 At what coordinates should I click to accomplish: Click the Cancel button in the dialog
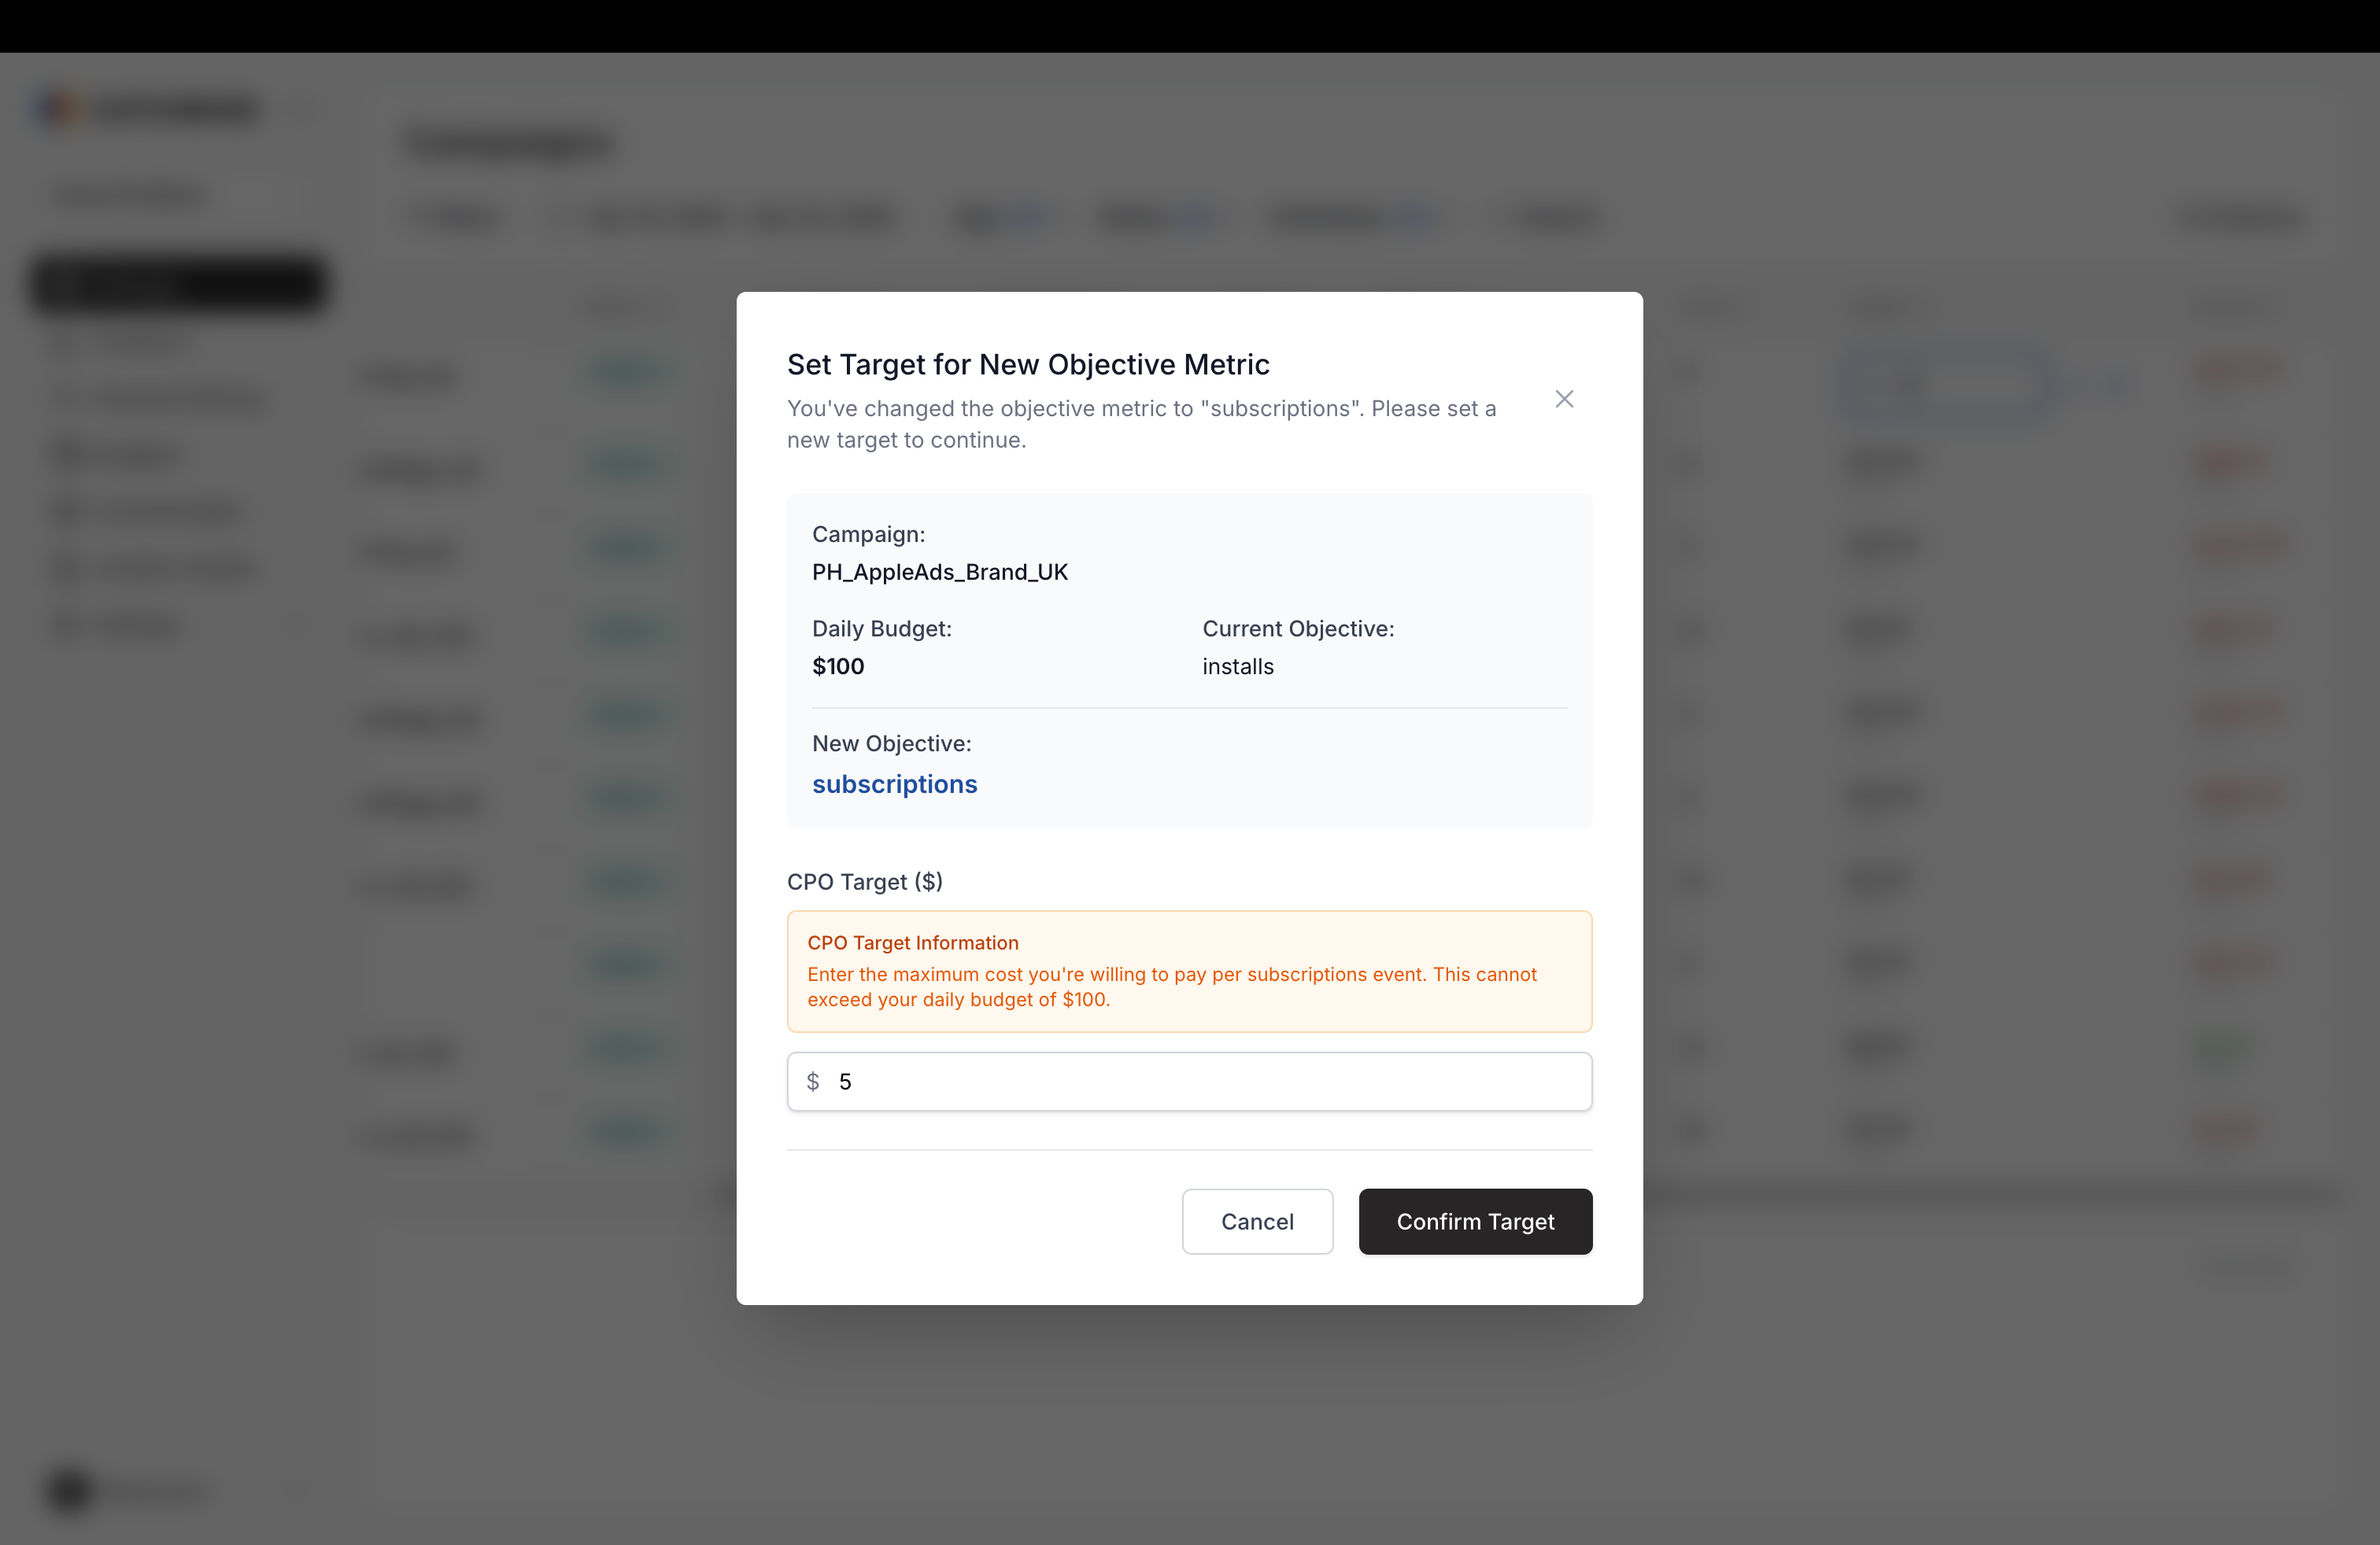point(1257,1221)
